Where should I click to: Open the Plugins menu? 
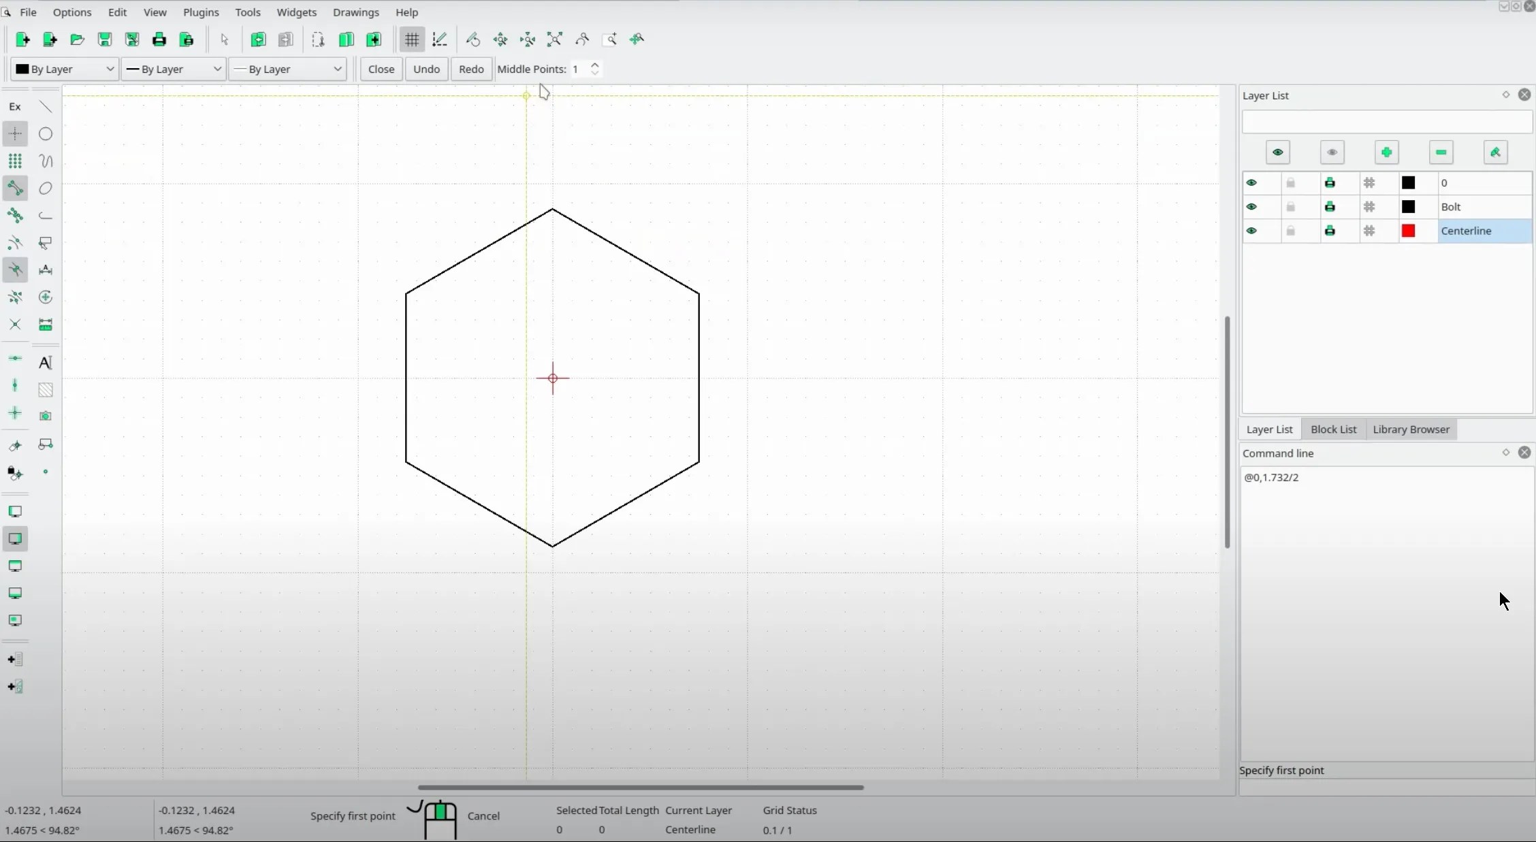(x=200, y=12)
